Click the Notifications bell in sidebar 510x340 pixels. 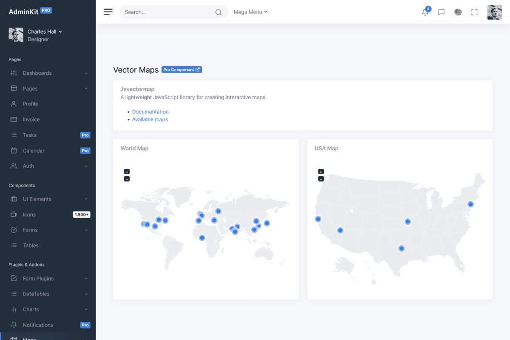(14, 325)
